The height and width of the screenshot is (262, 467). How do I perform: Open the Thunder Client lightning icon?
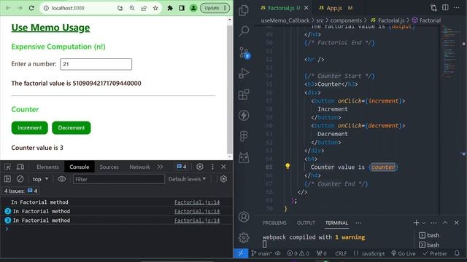point(244,115)
